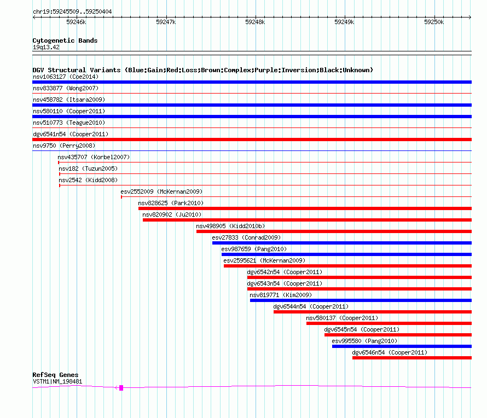The width and height of the screenshot is (487, 418).
Task: Click dgv6544n54 (Cooper2011) label
Action: pyautogui.click(x=311, y=306)
